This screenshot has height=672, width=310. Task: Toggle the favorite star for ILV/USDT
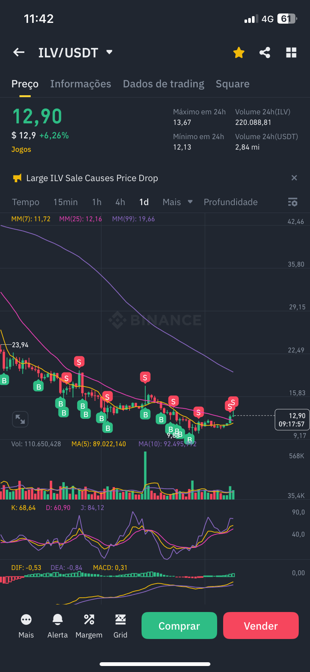tap(238, 52)
